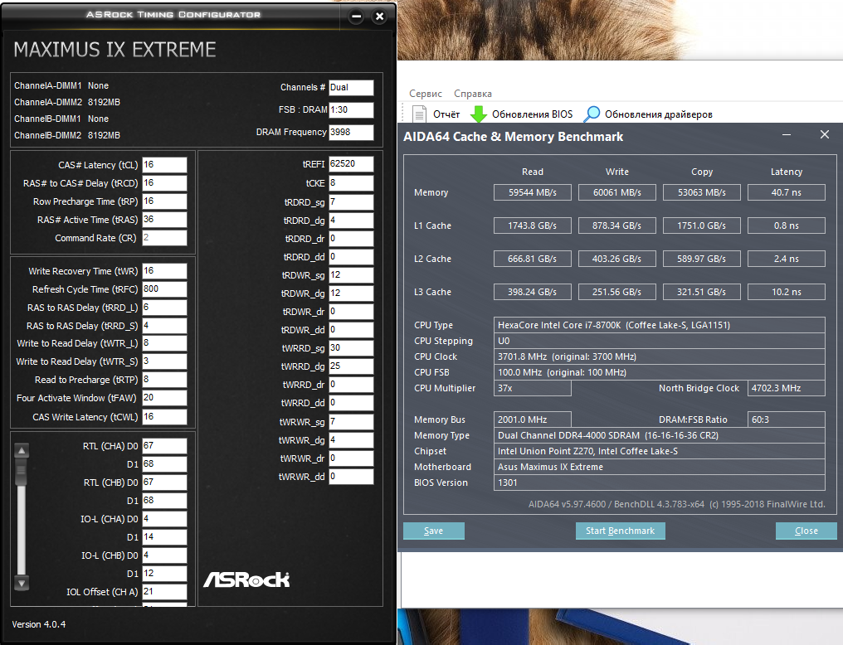Close the ASRock Timing Configurator window
This screenshot has width=843, height=645.
click(x=379, y=16)
